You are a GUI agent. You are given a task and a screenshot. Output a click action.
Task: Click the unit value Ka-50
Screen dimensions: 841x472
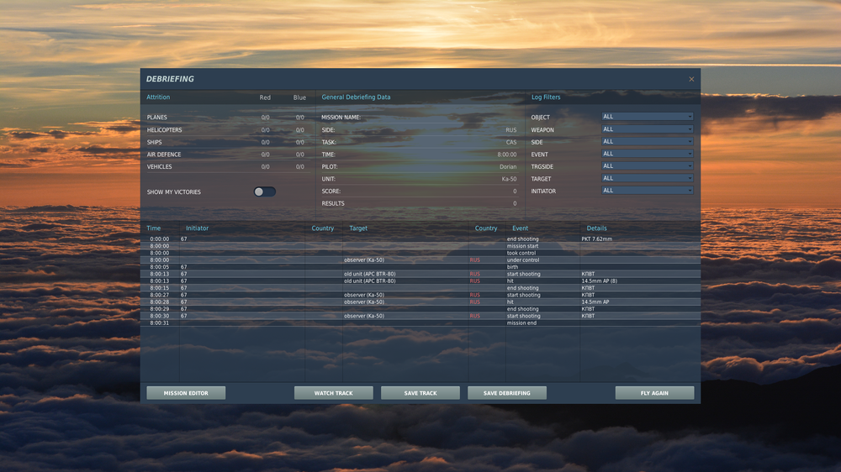tap(509, 179)
